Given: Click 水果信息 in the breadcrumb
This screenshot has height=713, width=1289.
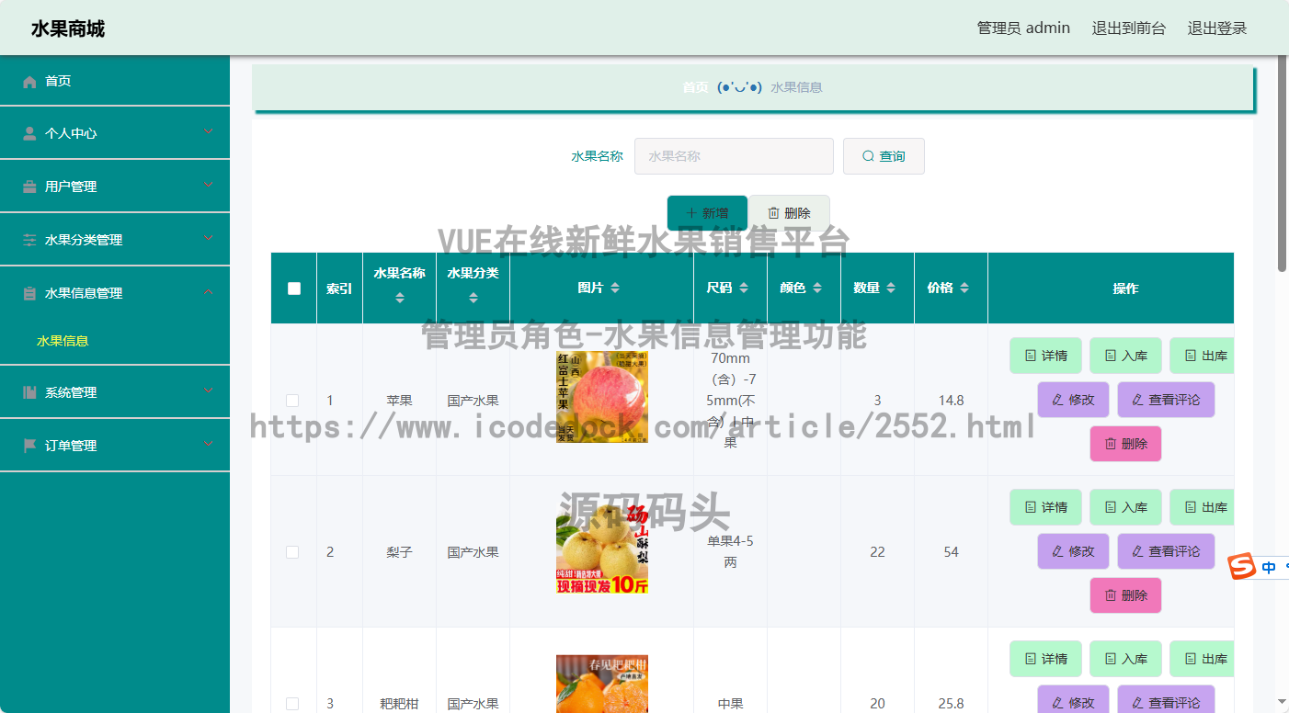Looking at the screenshot, I should tap(796, 87).
